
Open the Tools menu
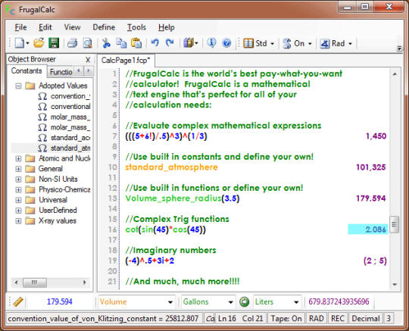(136, 27)
